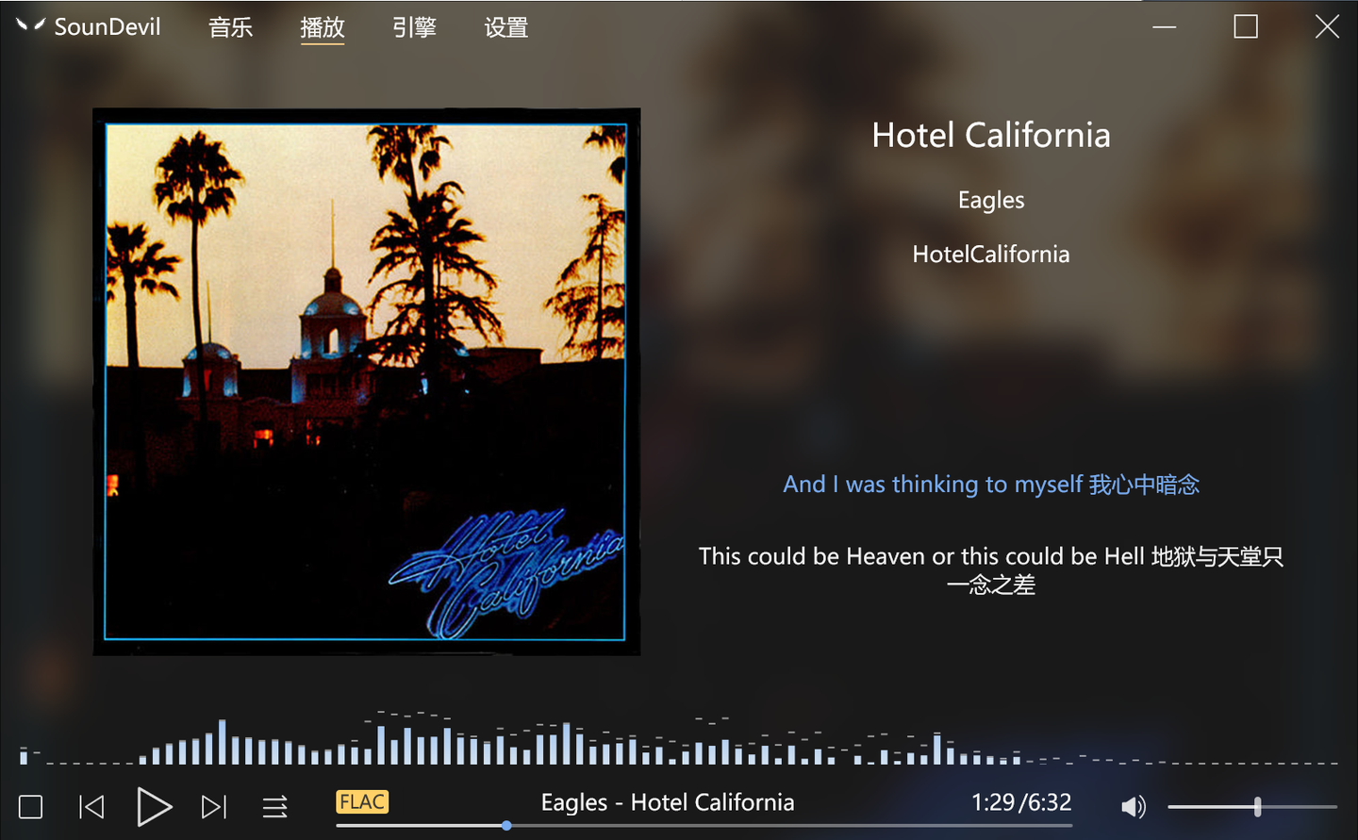Image resolution: width=1358 pixels, height=840 pixels.
Task: Click the Eagles artist name
Action: tap(991, 200)
